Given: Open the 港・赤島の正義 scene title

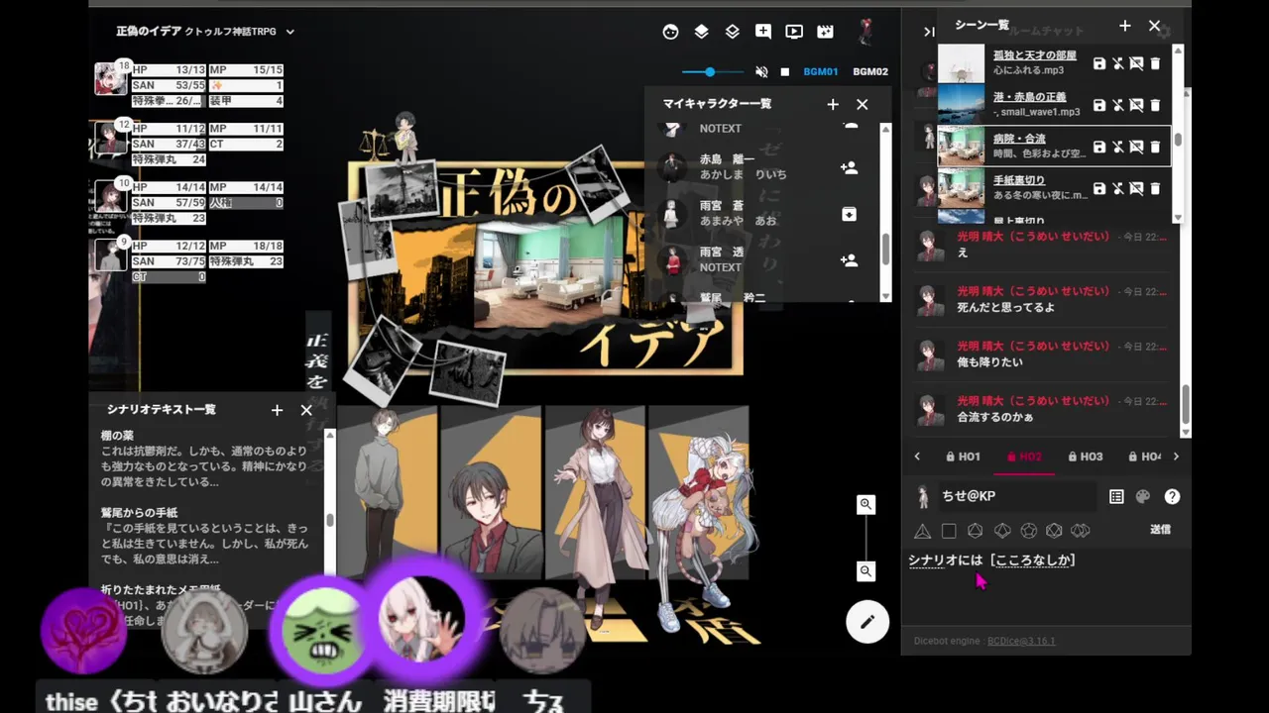Looking at the screenshot, I should point(1030,97).
